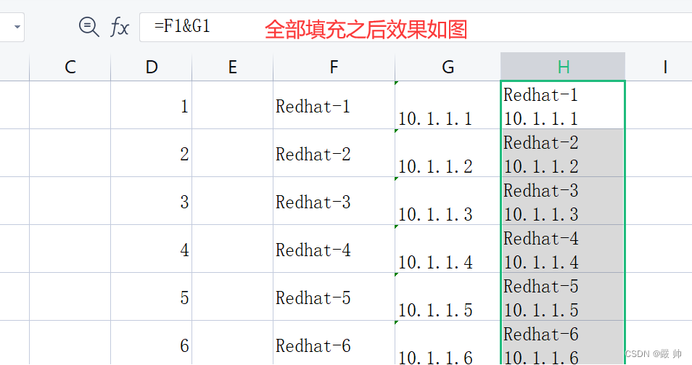The image size is (692, 365).
Task: Click cell containing Redhat-3 in column F
Action: pos(334,201)
